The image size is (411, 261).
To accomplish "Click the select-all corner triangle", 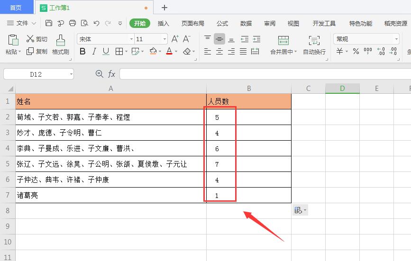I will tap(10, 89).
